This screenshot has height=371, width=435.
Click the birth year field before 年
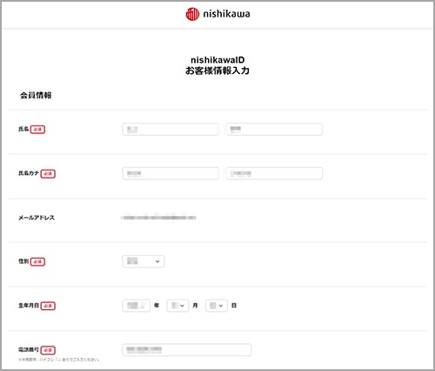[137, 306]
